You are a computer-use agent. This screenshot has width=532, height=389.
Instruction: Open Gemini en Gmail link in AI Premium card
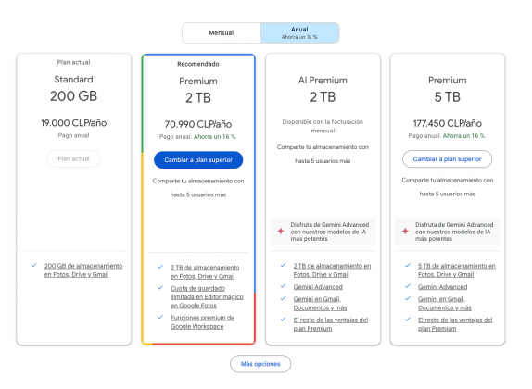[x=321, y=303]
